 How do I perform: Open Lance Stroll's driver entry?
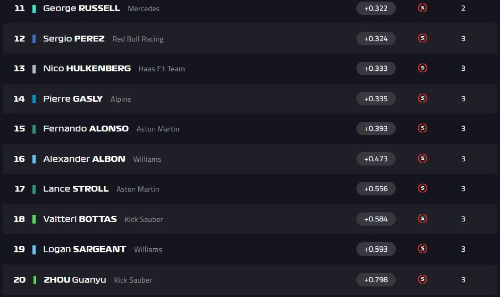[76, 189]
